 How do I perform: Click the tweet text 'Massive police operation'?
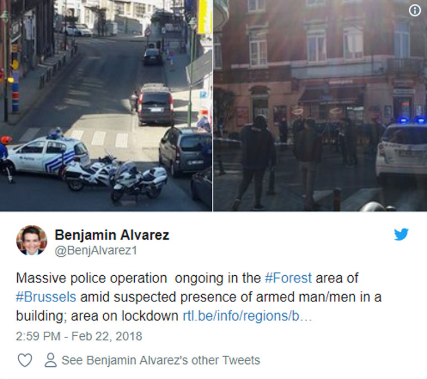[91, 278]
